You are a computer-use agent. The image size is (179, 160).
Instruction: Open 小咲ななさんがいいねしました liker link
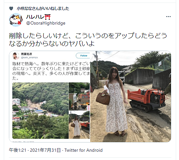tap(43, 9)
